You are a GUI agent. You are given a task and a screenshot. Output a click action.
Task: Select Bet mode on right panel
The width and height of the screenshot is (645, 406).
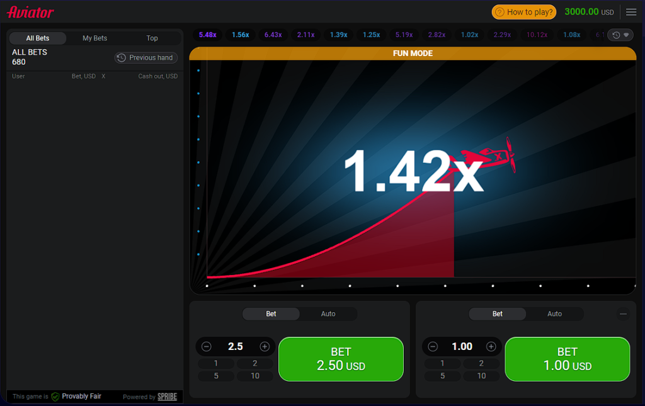[498, 313]
